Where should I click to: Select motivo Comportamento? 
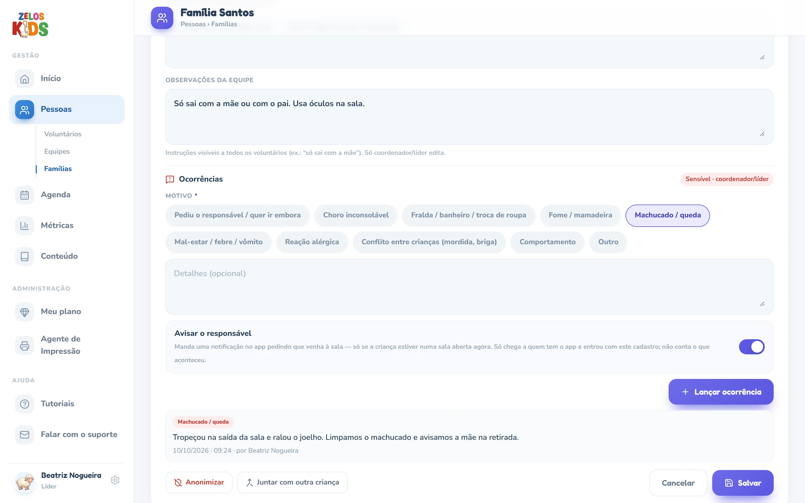(x=548, y=242)
